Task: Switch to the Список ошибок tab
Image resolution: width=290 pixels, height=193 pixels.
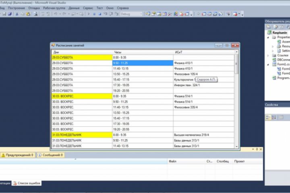Action: point(27,183)
